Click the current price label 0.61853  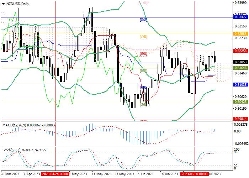[241, 62]
